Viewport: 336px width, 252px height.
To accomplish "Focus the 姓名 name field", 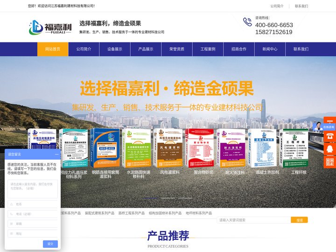I will point(33,204).
